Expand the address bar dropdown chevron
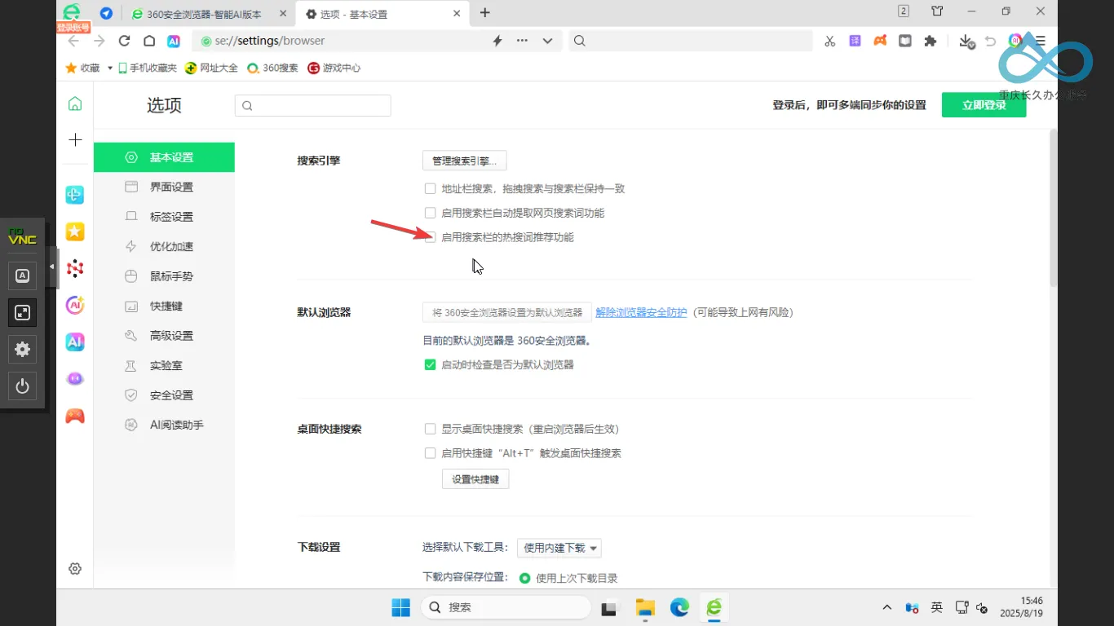This screenshot has width=1114, height=626. 547,41
